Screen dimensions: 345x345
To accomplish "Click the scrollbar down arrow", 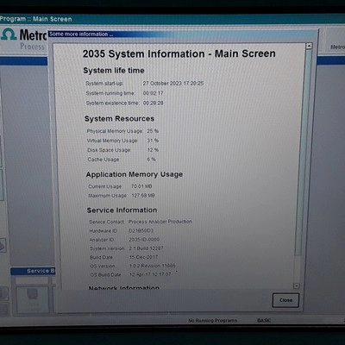I will tap(297, 285).
